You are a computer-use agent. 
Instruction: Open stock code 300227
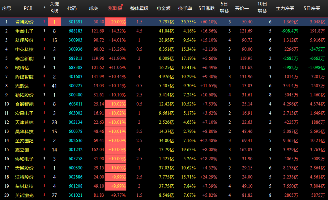coord(76,86)
